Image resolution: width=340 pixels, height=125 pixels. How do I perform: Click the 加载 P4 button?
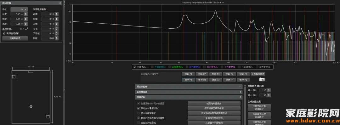[x=229, y=74]
